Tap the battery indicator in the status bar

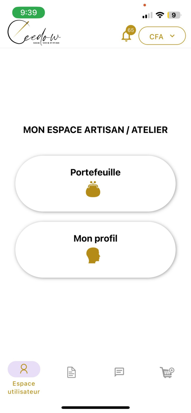pos(174,15)
